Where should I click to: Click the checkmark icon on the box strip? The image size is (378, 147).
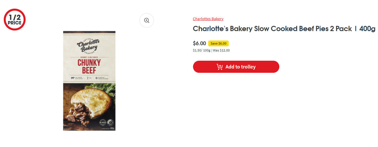click(x=97, y=78)
